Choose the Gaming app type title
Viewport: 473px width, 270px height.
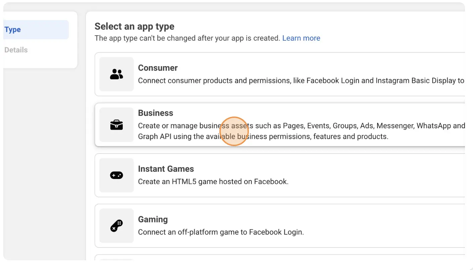[x=153, y=219]
